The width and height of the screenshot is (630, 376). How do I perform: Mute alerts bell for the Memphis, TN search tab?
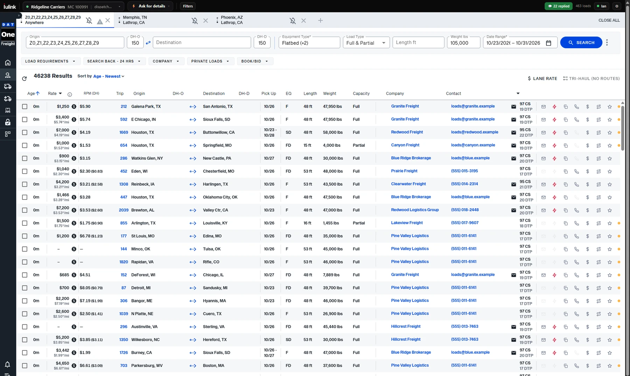195,21
